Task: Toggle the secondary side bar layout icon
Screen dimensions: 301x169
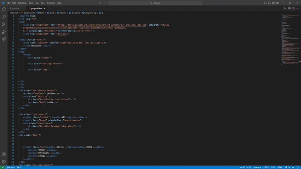Action: 273,3
